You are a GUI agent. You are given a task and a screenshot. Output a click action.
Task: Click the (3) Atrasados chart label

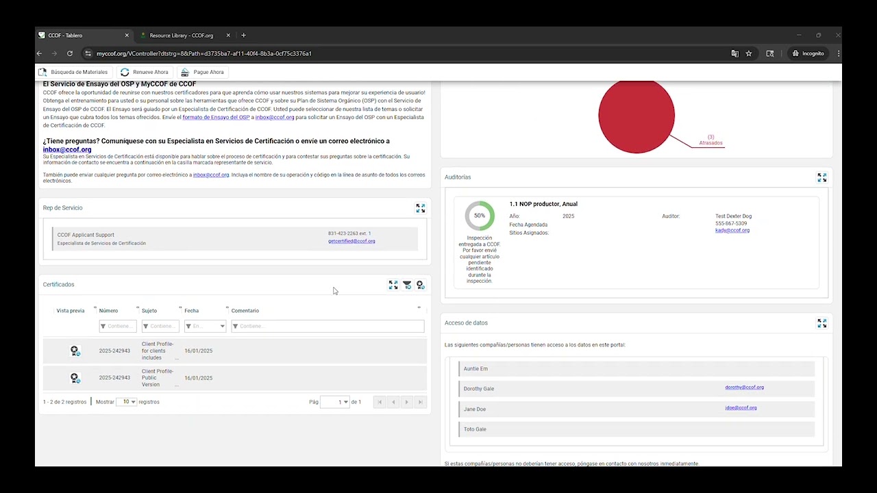pos(711,140)
